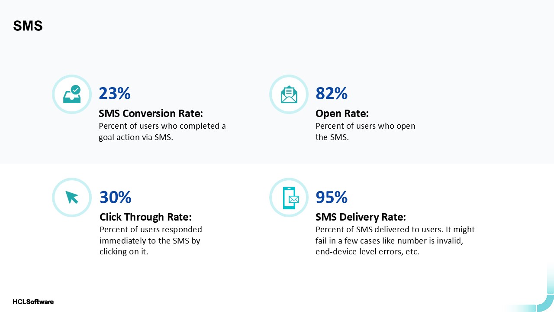This screenshot has height=312, width=554.
Task: Click the SMS Conversion Rate heading
Action: [x=151, y=114]
